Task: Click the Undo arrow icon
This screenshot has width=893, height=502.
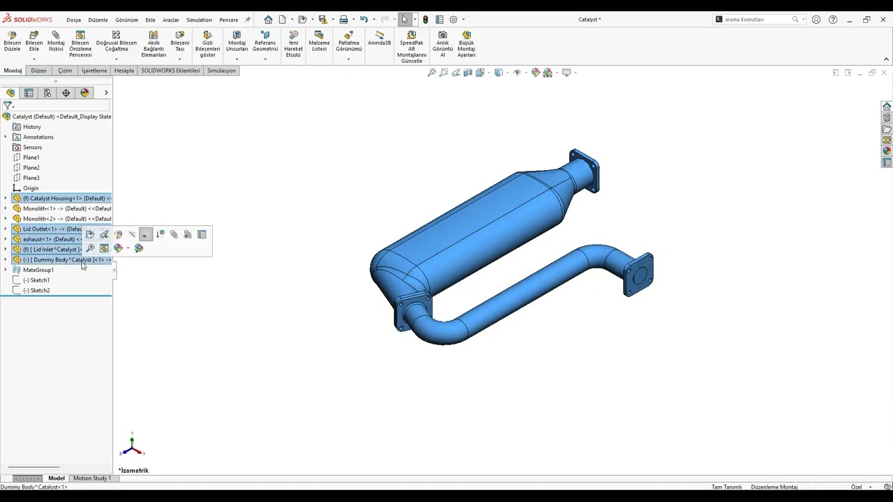Action: 363,20
